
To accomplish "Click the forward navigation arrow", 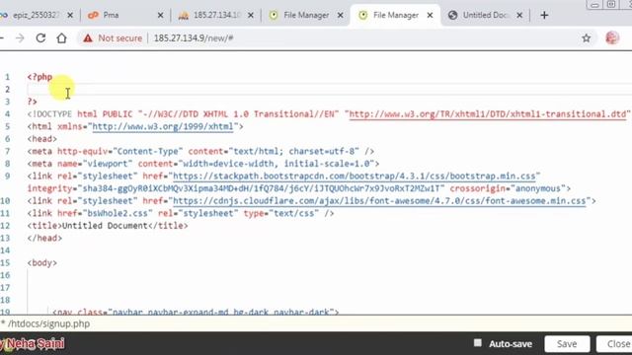I will click(x=20, y=38).
